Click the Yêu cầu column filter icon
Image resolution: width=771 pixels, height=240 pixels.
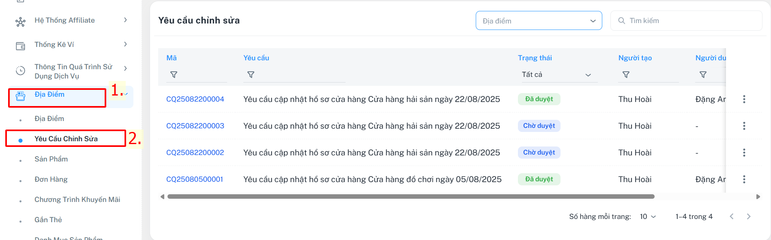pyautogui.click(x=251, y=75)
